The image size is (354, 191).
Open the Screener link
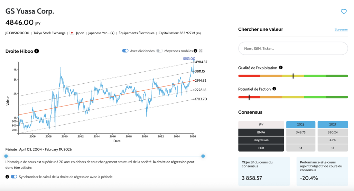[341, 30]
